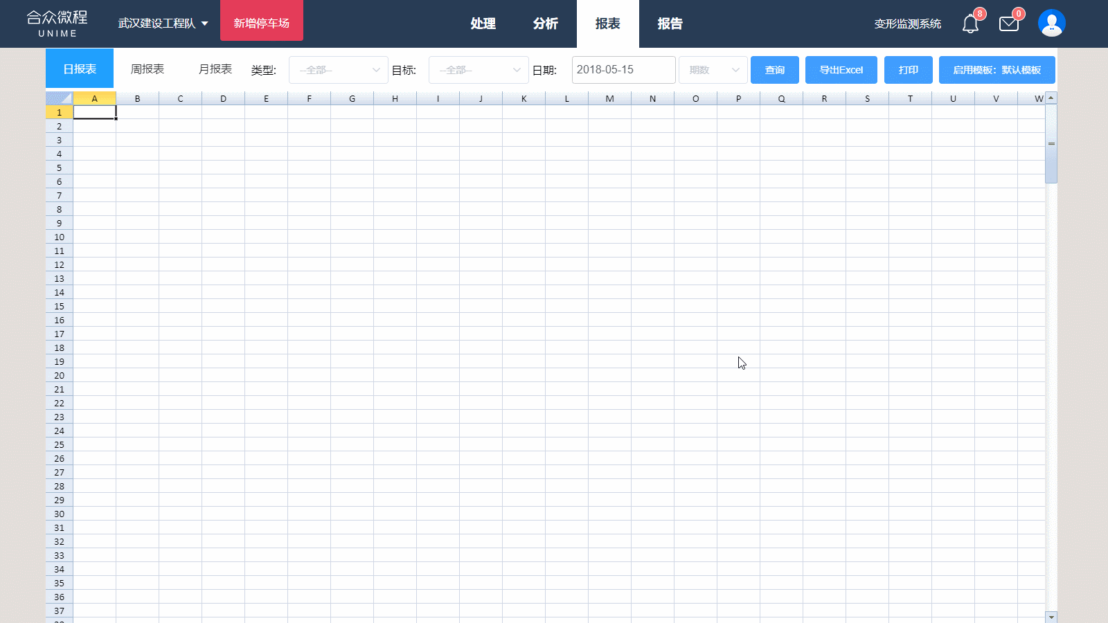The width and height of the screenshot is (1108, 623).
Task: Click the 打印 button
Action: [x=909, y=70]
